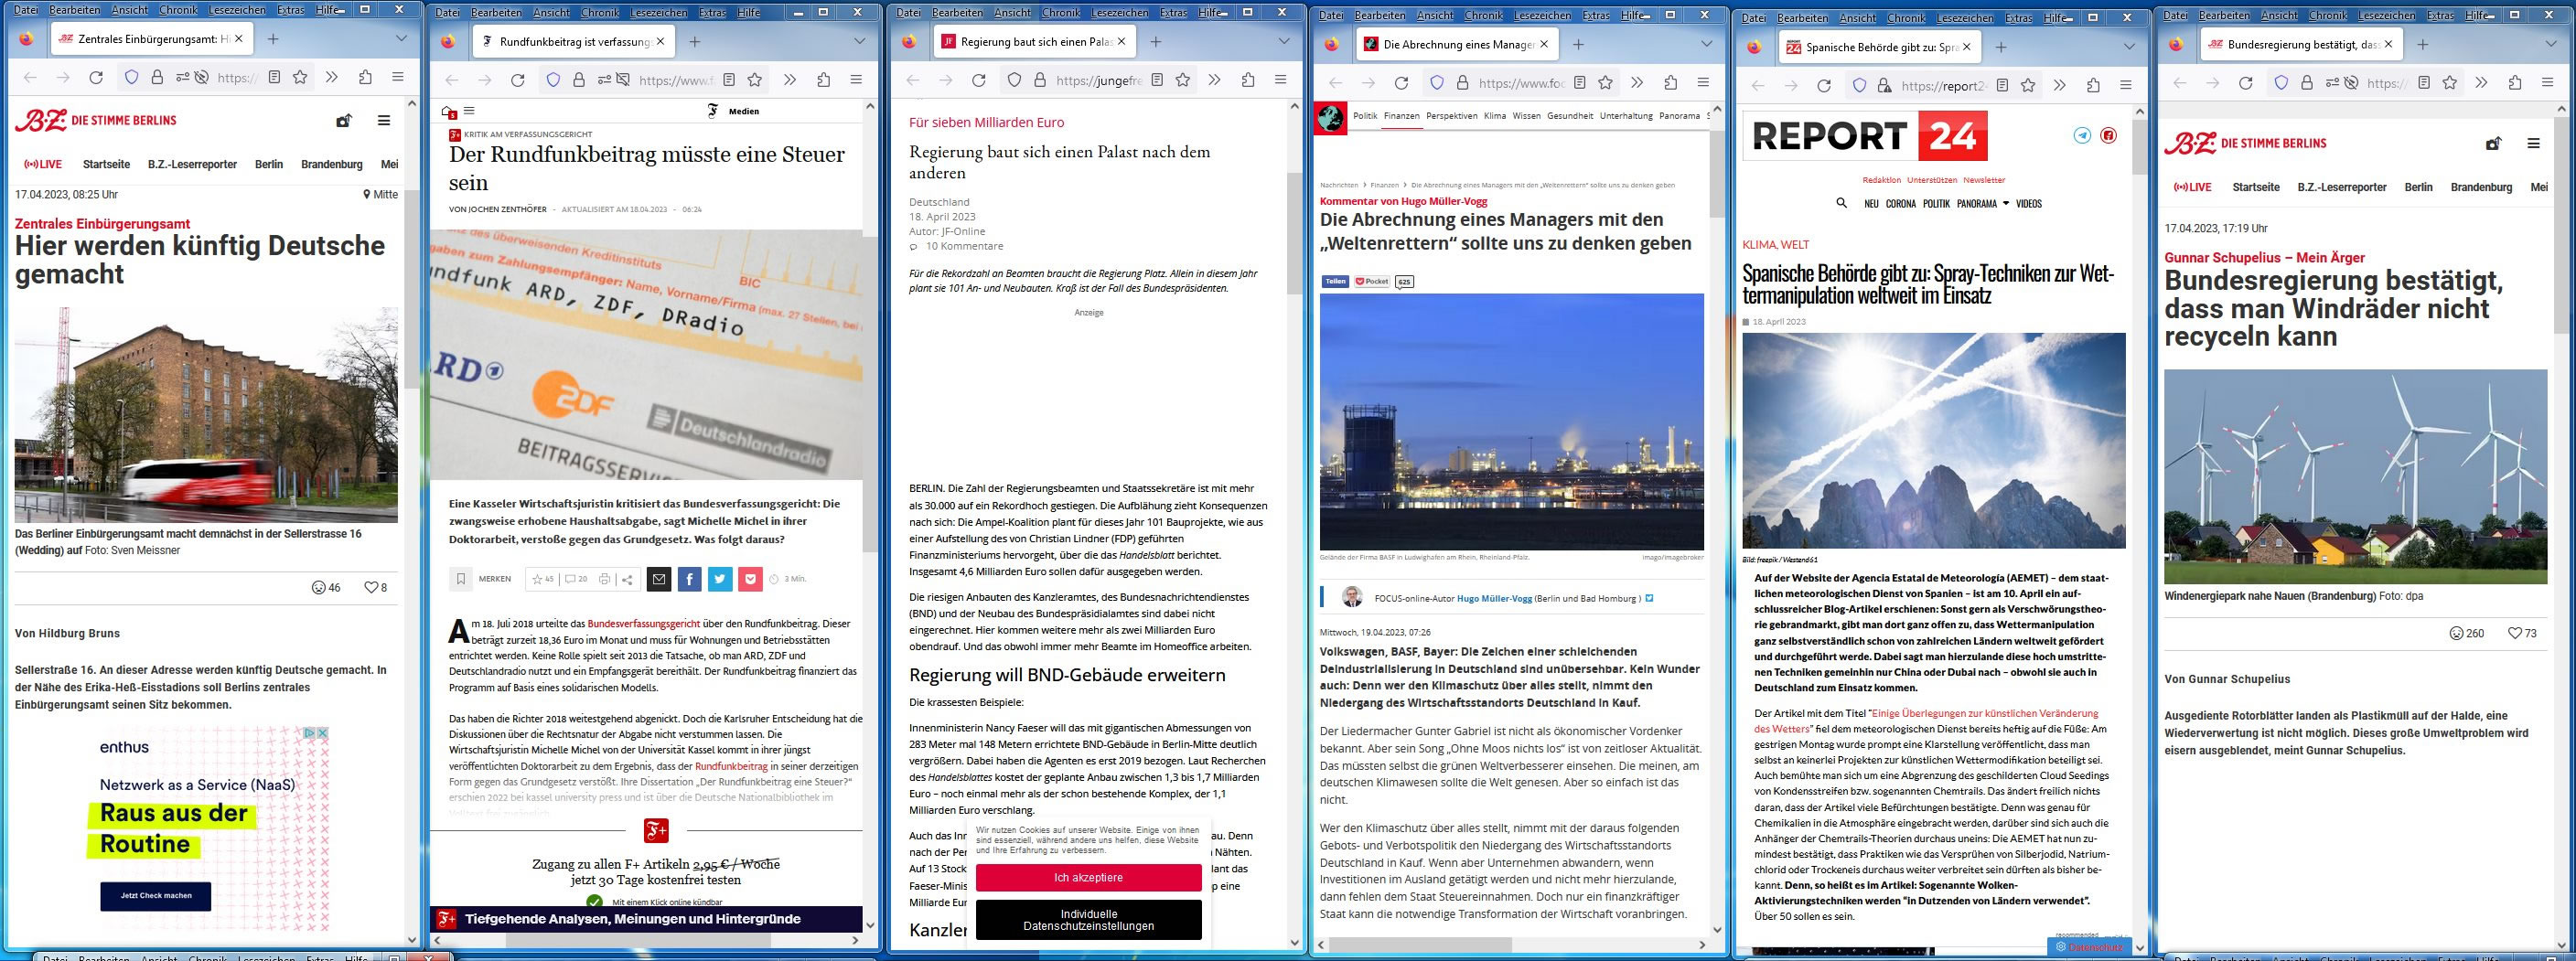Click smiley reaction count 260
This screenshot has height=961, width=2576.
2466,633
